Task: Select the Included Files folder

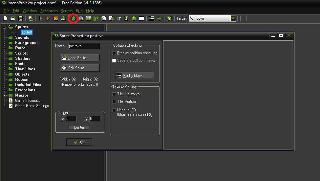Action: click(28, 85)
